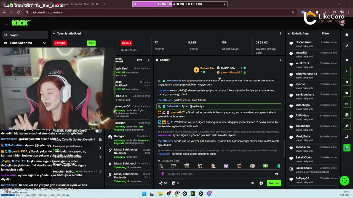
Task: Open the shop icon showing 0
Action: [175, 183]
